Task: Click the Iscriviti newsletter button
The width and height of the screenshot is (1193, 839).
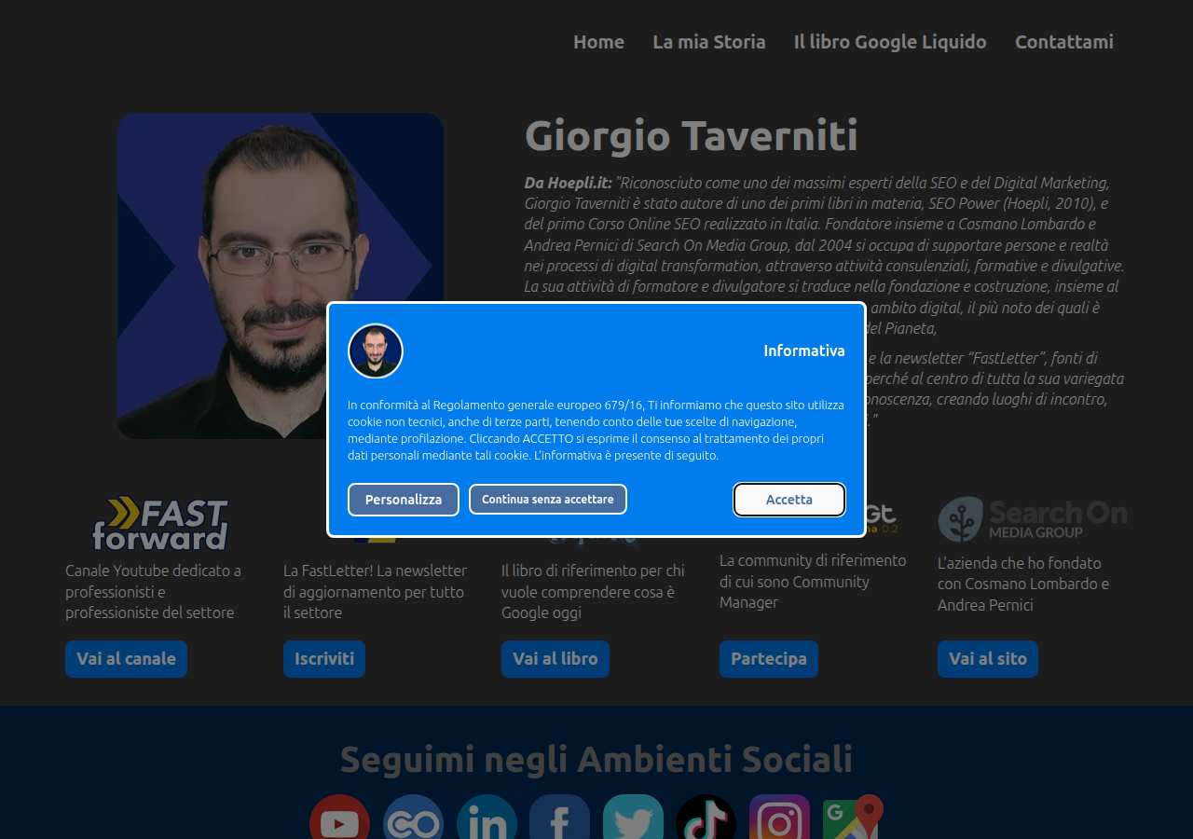Action: pos(324,659)
